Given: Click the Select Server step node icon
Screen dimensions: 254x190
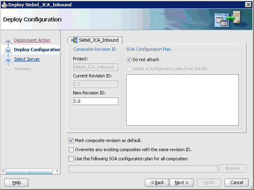Looking at the screenshot, I should click(8, 59).
